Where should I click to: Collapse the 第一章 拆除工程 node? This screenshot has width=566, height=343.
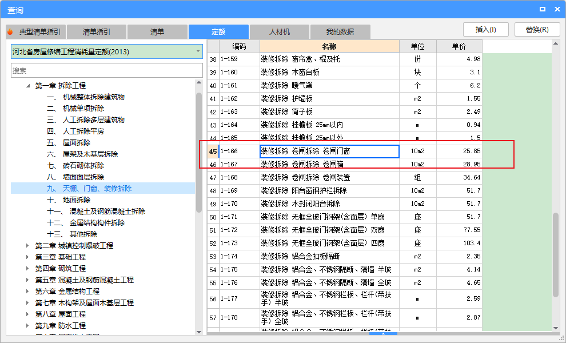[28, 86]
